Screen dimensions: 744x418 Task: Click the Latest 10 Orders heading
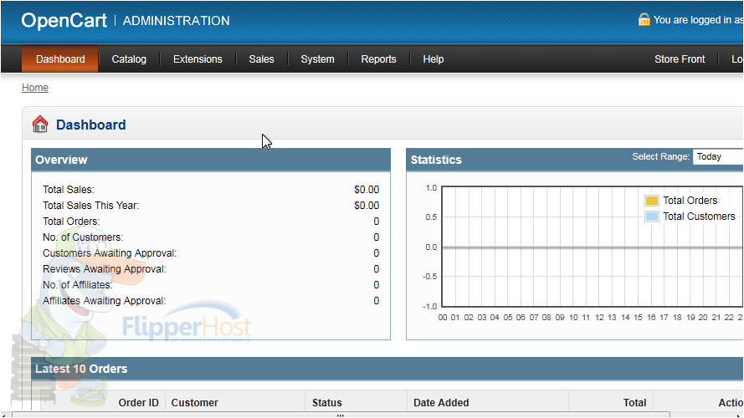pos(81,369)
